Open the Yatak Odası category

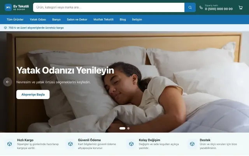tap(38, 19)
